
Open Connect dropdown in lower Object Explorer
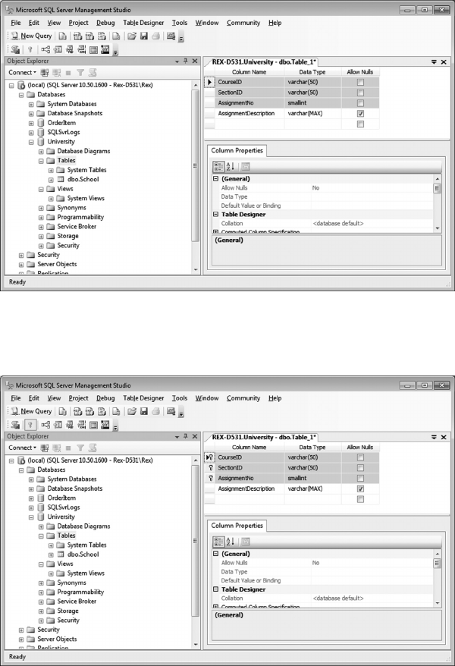pos(23,448)
